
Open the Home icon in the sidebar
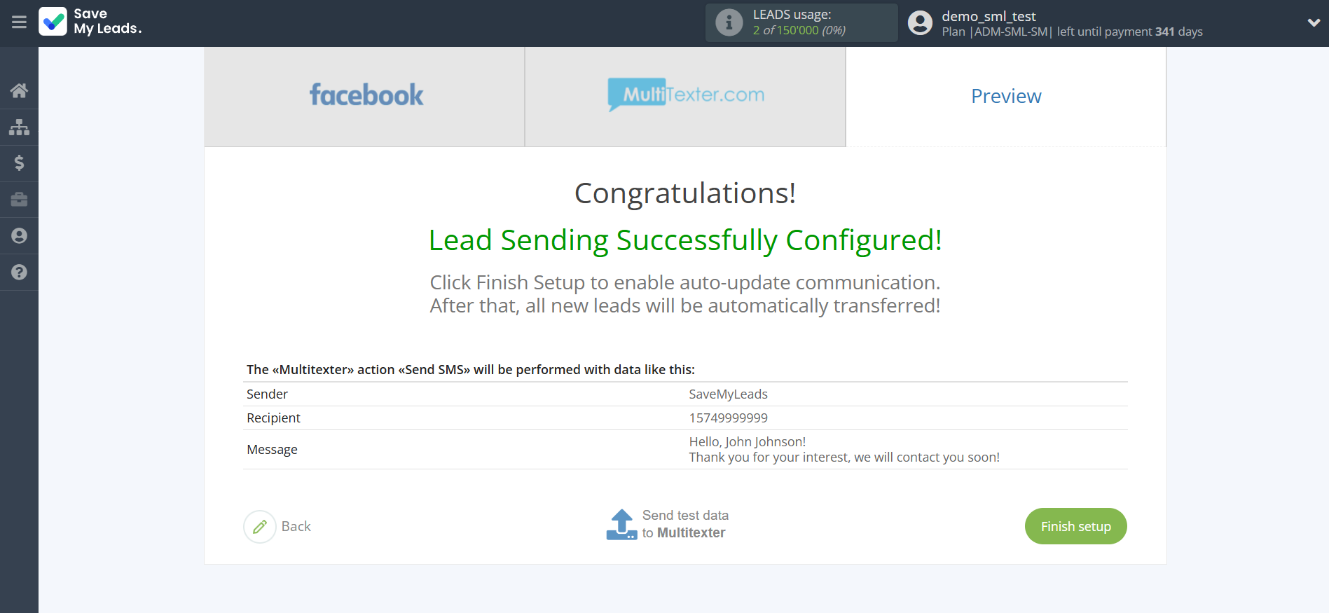point(19,90)
